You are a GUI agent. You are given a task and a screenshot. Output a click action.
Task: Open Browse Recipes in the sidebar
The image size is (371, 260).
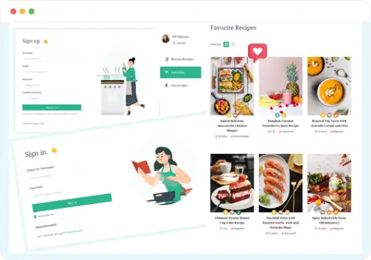(x=180, y=59)
